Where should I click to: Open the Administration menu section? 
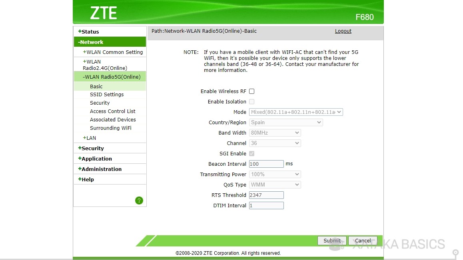(x=101, y=169)
